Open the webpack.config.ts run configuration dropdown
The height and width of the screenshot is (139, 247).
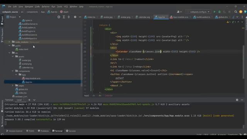(x=198, y=12)
